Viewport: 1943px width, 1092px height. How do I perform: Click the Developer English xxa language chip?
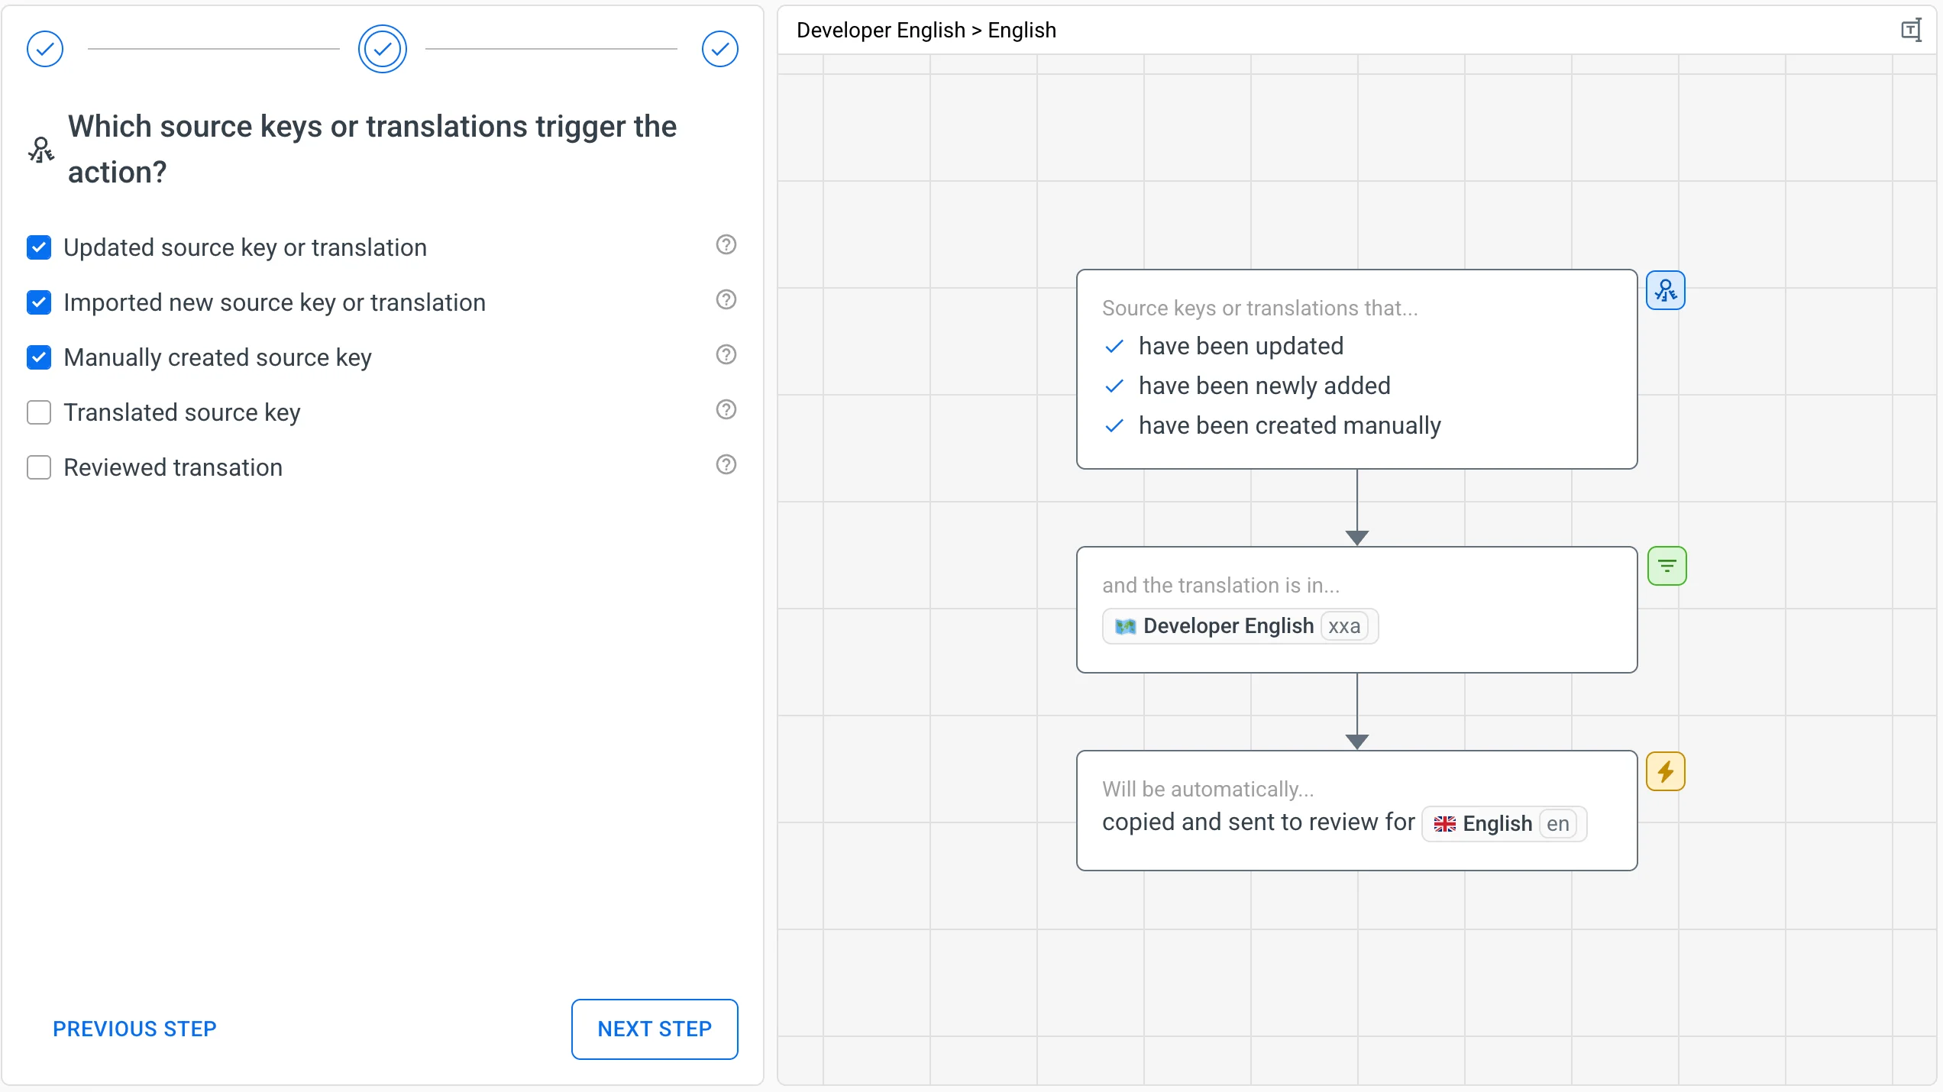point(1240,626)
